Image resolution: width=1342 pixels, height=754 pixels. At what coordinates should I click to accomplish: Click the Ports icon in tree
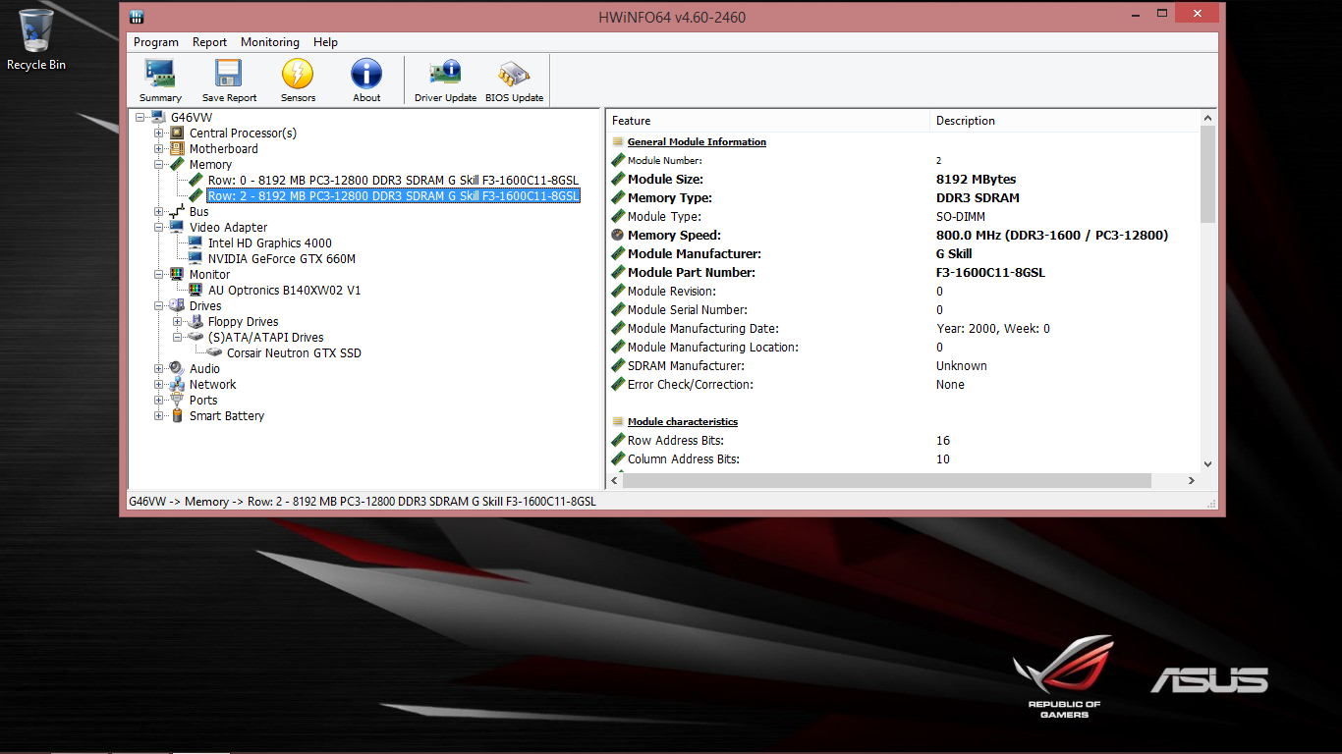177,400
